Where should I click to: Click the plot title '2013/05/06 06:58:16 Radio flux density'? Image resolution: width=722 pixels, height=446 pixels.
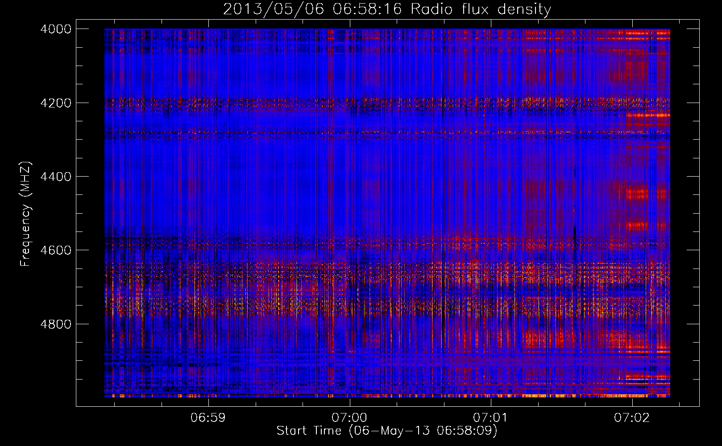click(x=387, y=9)
